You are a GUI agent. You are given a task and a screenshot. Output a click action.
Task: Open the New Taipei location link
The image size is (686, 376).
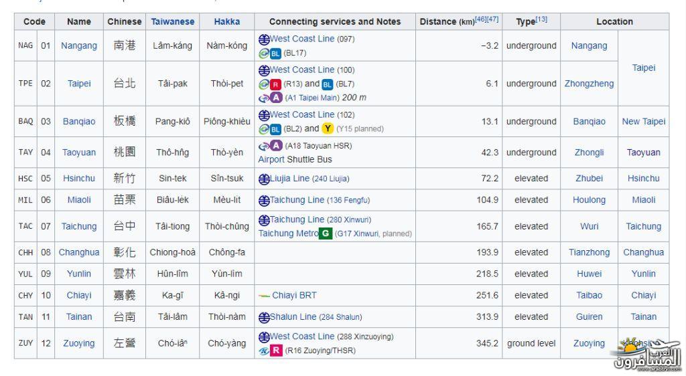[643, 122]
